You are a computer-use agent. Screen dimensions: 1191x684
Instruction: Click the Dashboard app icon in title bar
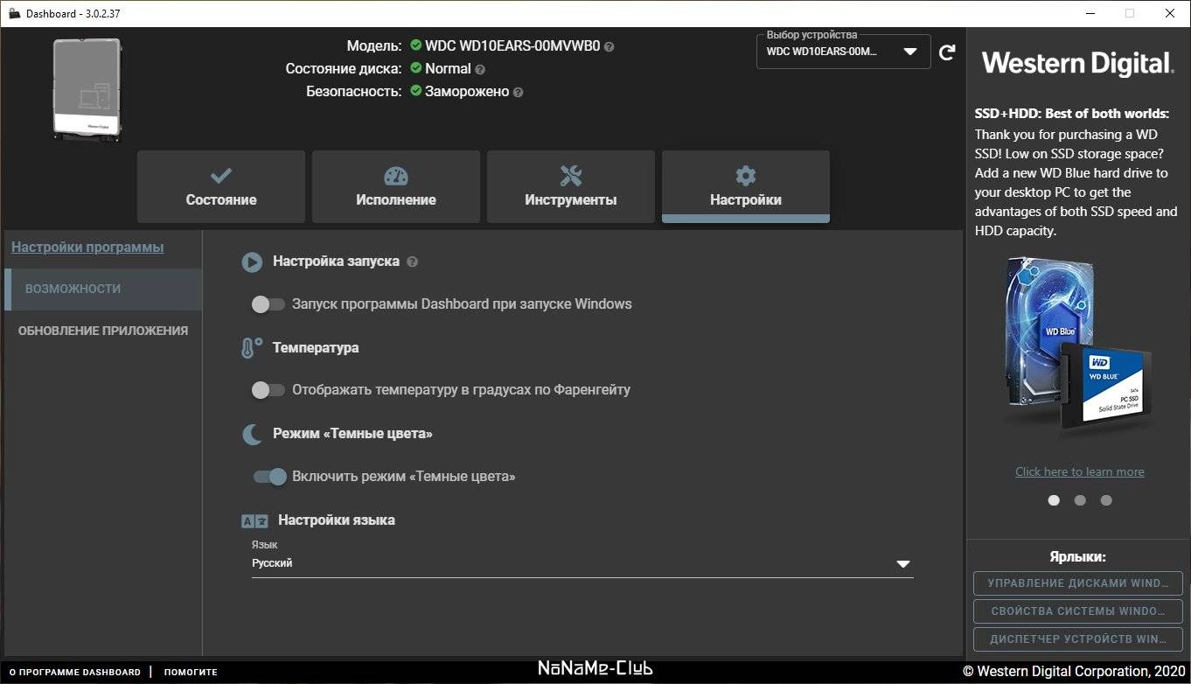(14, 13)
